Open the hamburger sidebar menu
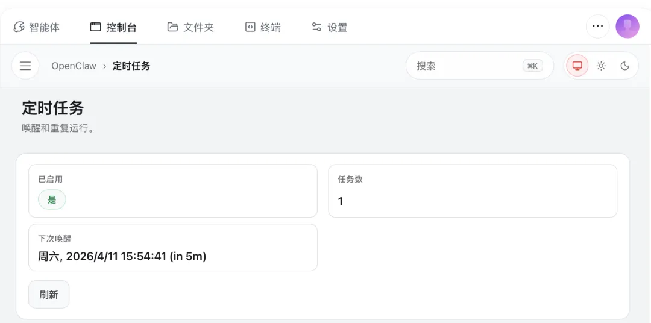651x323 pixels. [25, 66]
